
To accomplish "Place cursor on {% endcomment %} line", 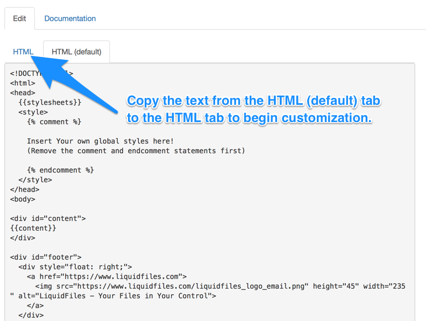I will tap(60, 170).
